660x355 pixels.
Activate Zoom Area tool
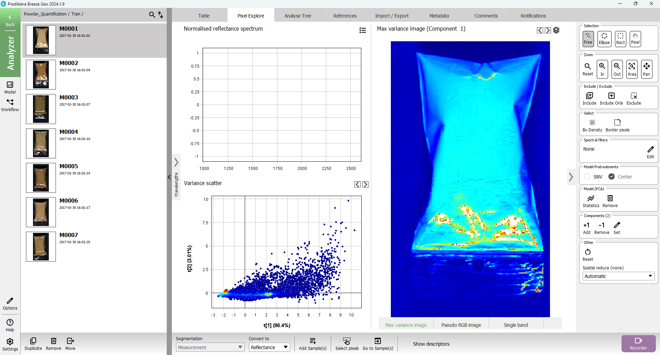(632, 69)
